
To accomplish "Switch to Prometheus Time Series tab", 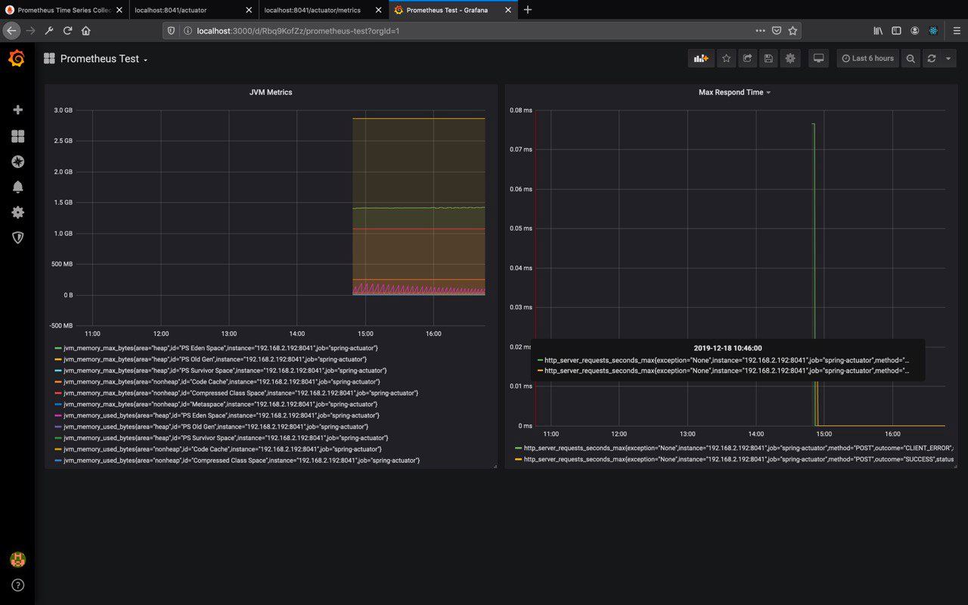I will (x=64, y=10).
